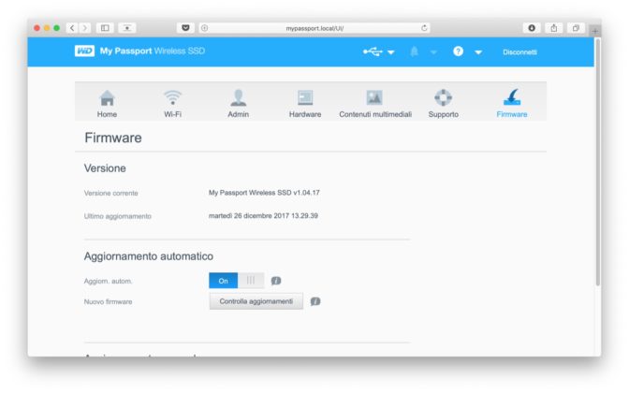Click the version text v1.04.17
Viewport: 629px width, 393px height.
coord(306,193)
